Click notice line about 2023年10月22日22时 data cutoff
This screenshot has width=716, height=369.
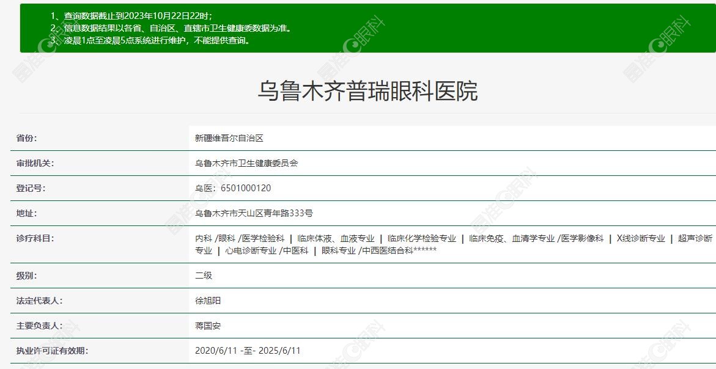(x=131, y=16)
